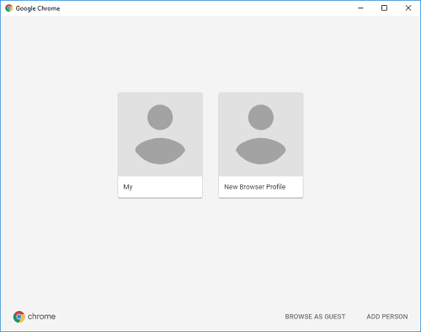The image size is (421, 332).
Task: Click the "chrome" wordmark text
Action: point(41,317)
